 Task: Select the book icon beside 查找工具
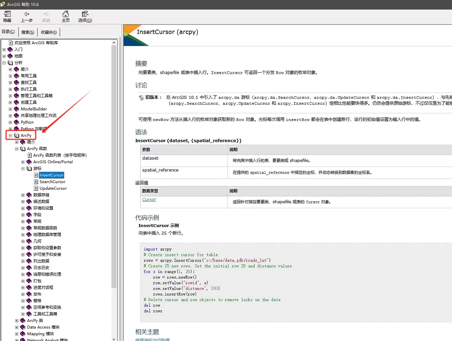point(16,82)
